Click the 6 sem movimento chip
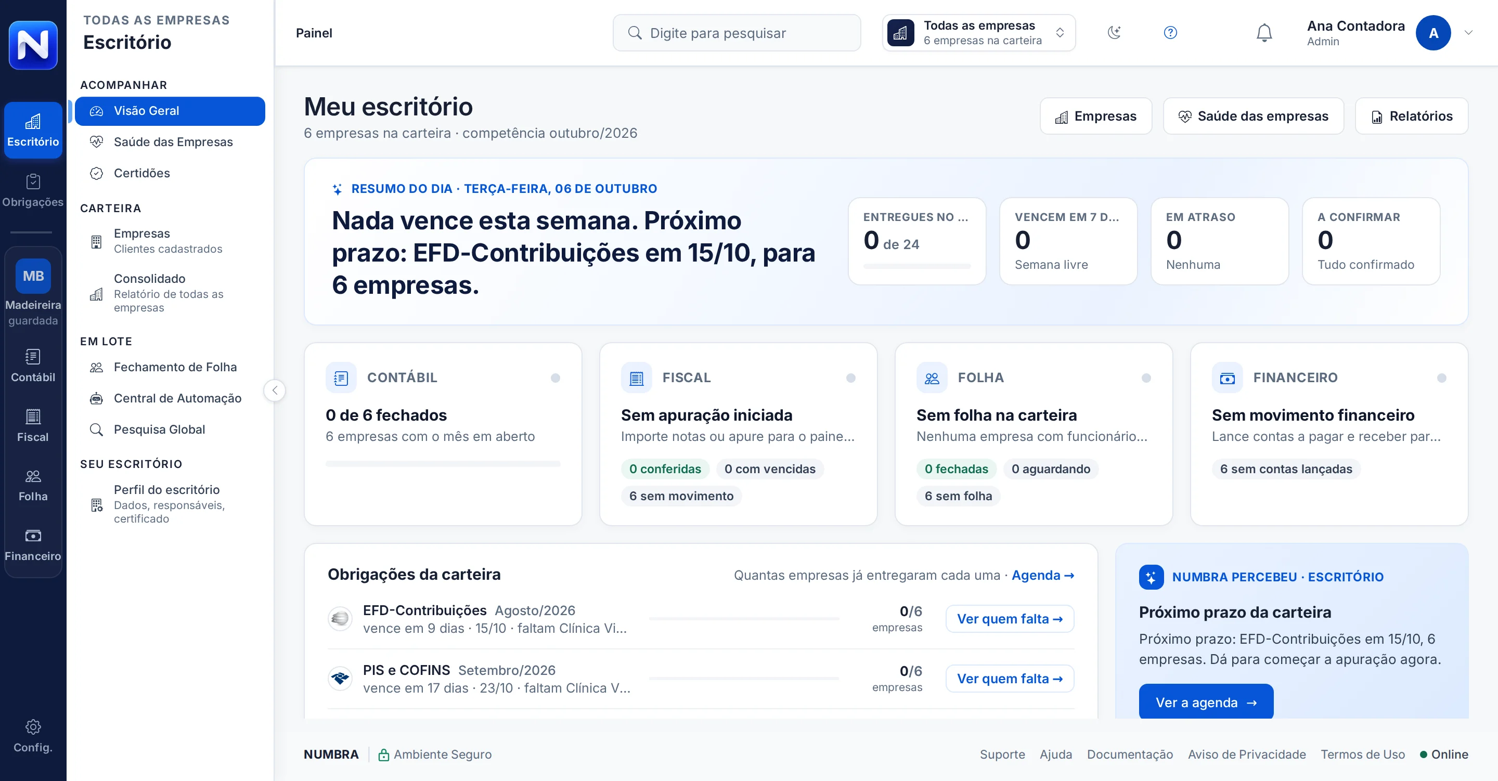Viewport: 1498px width, 781px height. [x=681, y=496]
